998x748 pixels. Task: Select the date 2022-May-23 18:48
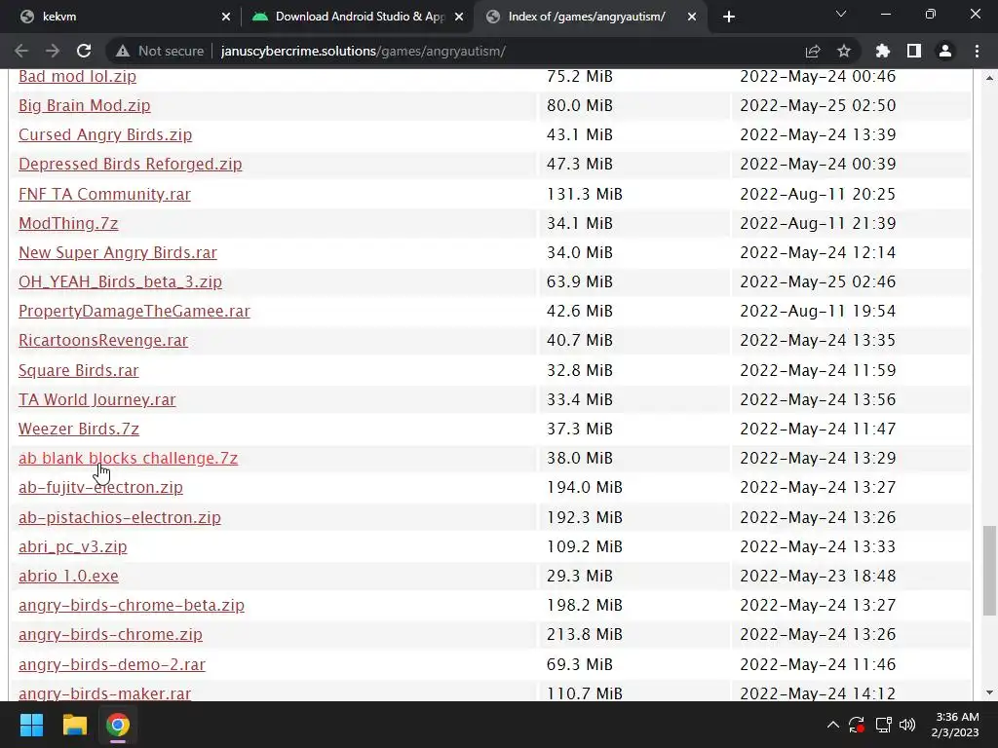pos(818,576)
